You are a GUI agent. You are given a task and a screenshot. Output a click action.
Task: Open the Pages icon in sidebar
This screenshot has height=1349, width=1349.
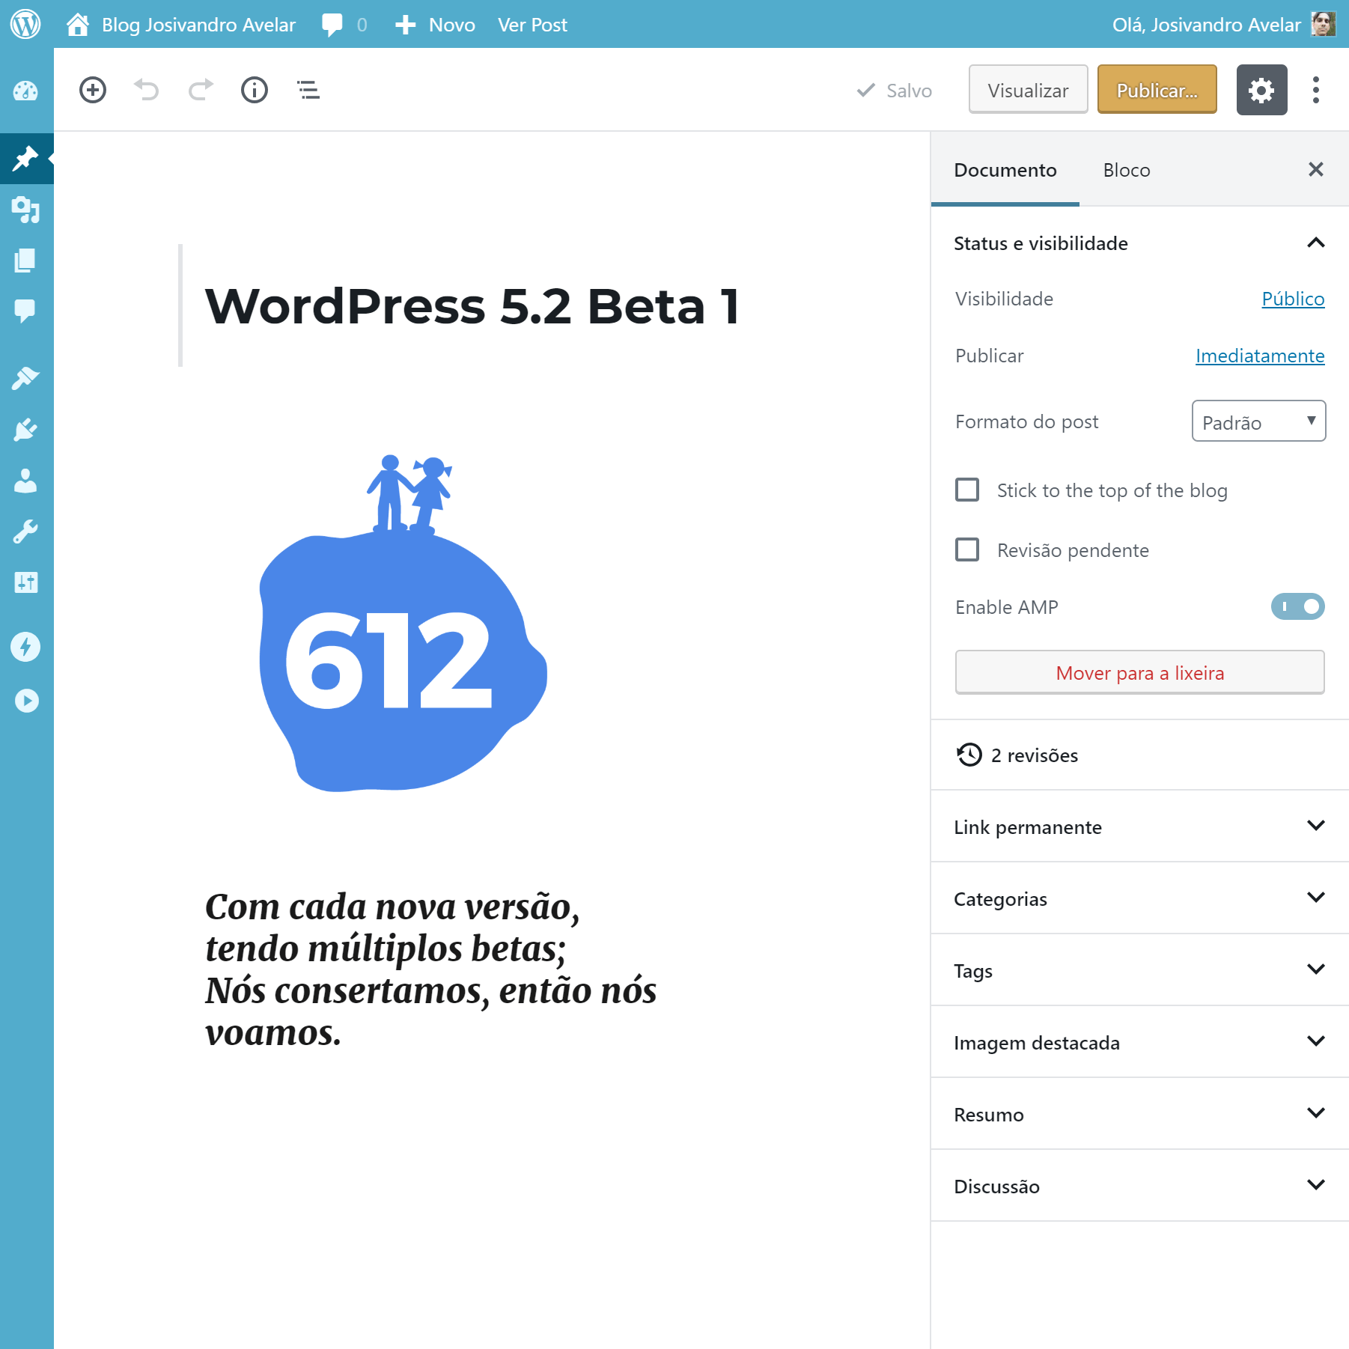point(25,261)
